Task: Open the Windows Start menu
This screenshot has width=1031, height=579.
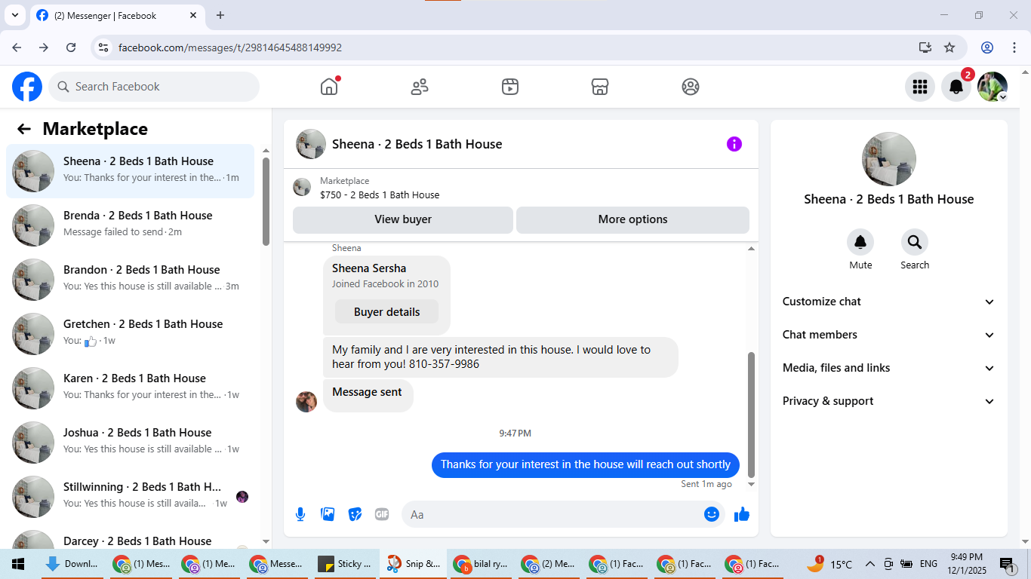Action: 18,564
